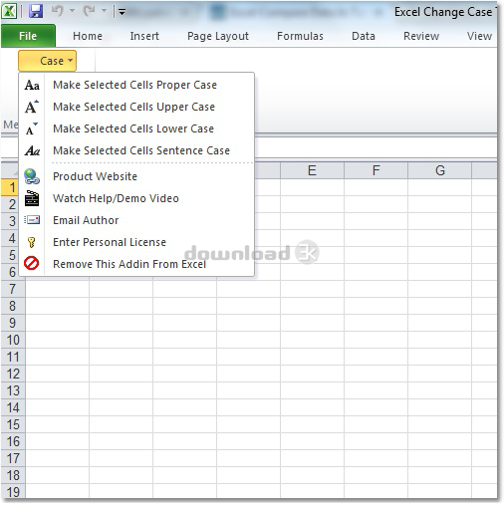
Task: Click the clapperboard Help/Demo Video icon
Action: coord(32,198)
